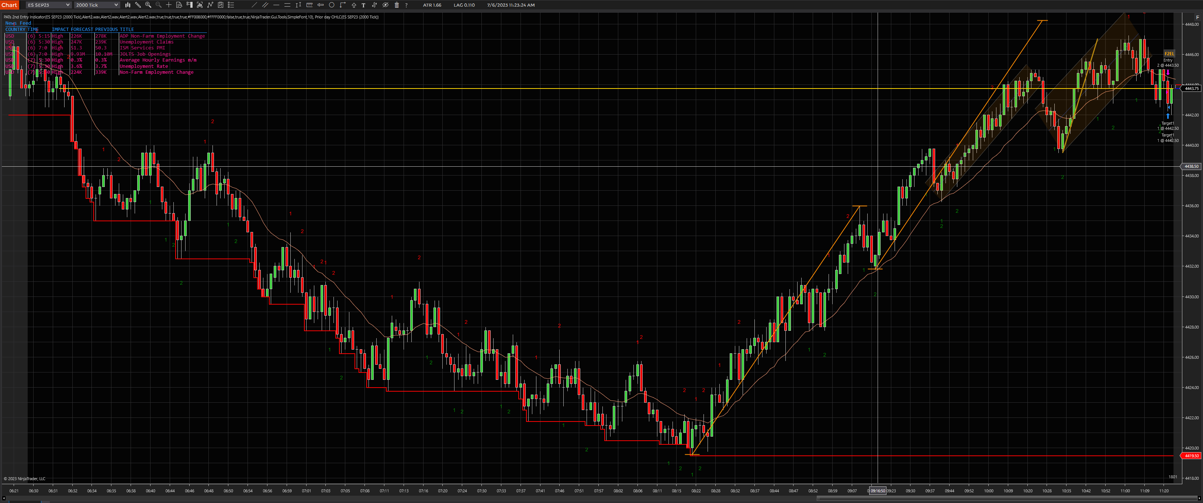Enable the crosshair cursor tool
The height and width of the screenshot is (503, 1203).
pyautogui.click(x=169, y=5)
